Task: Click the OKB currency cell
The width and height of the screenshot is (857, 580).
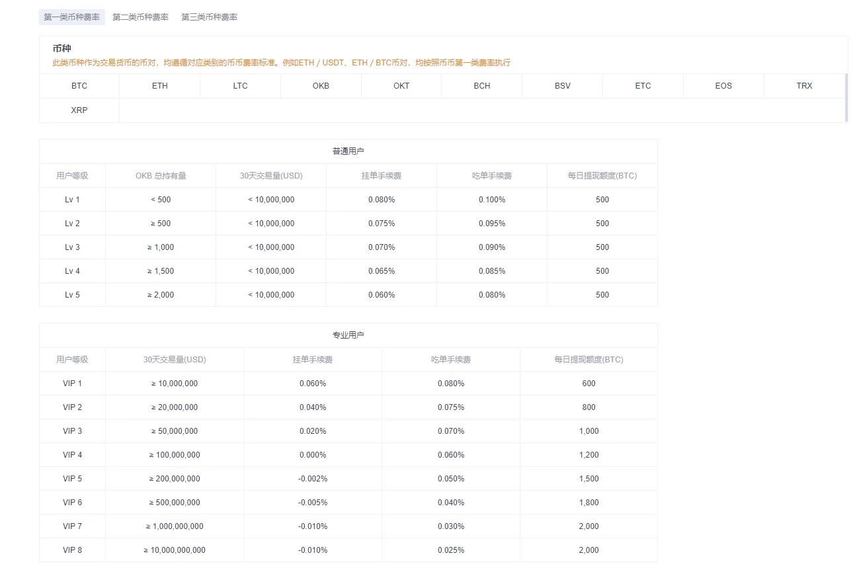Action: pos(321,86)
